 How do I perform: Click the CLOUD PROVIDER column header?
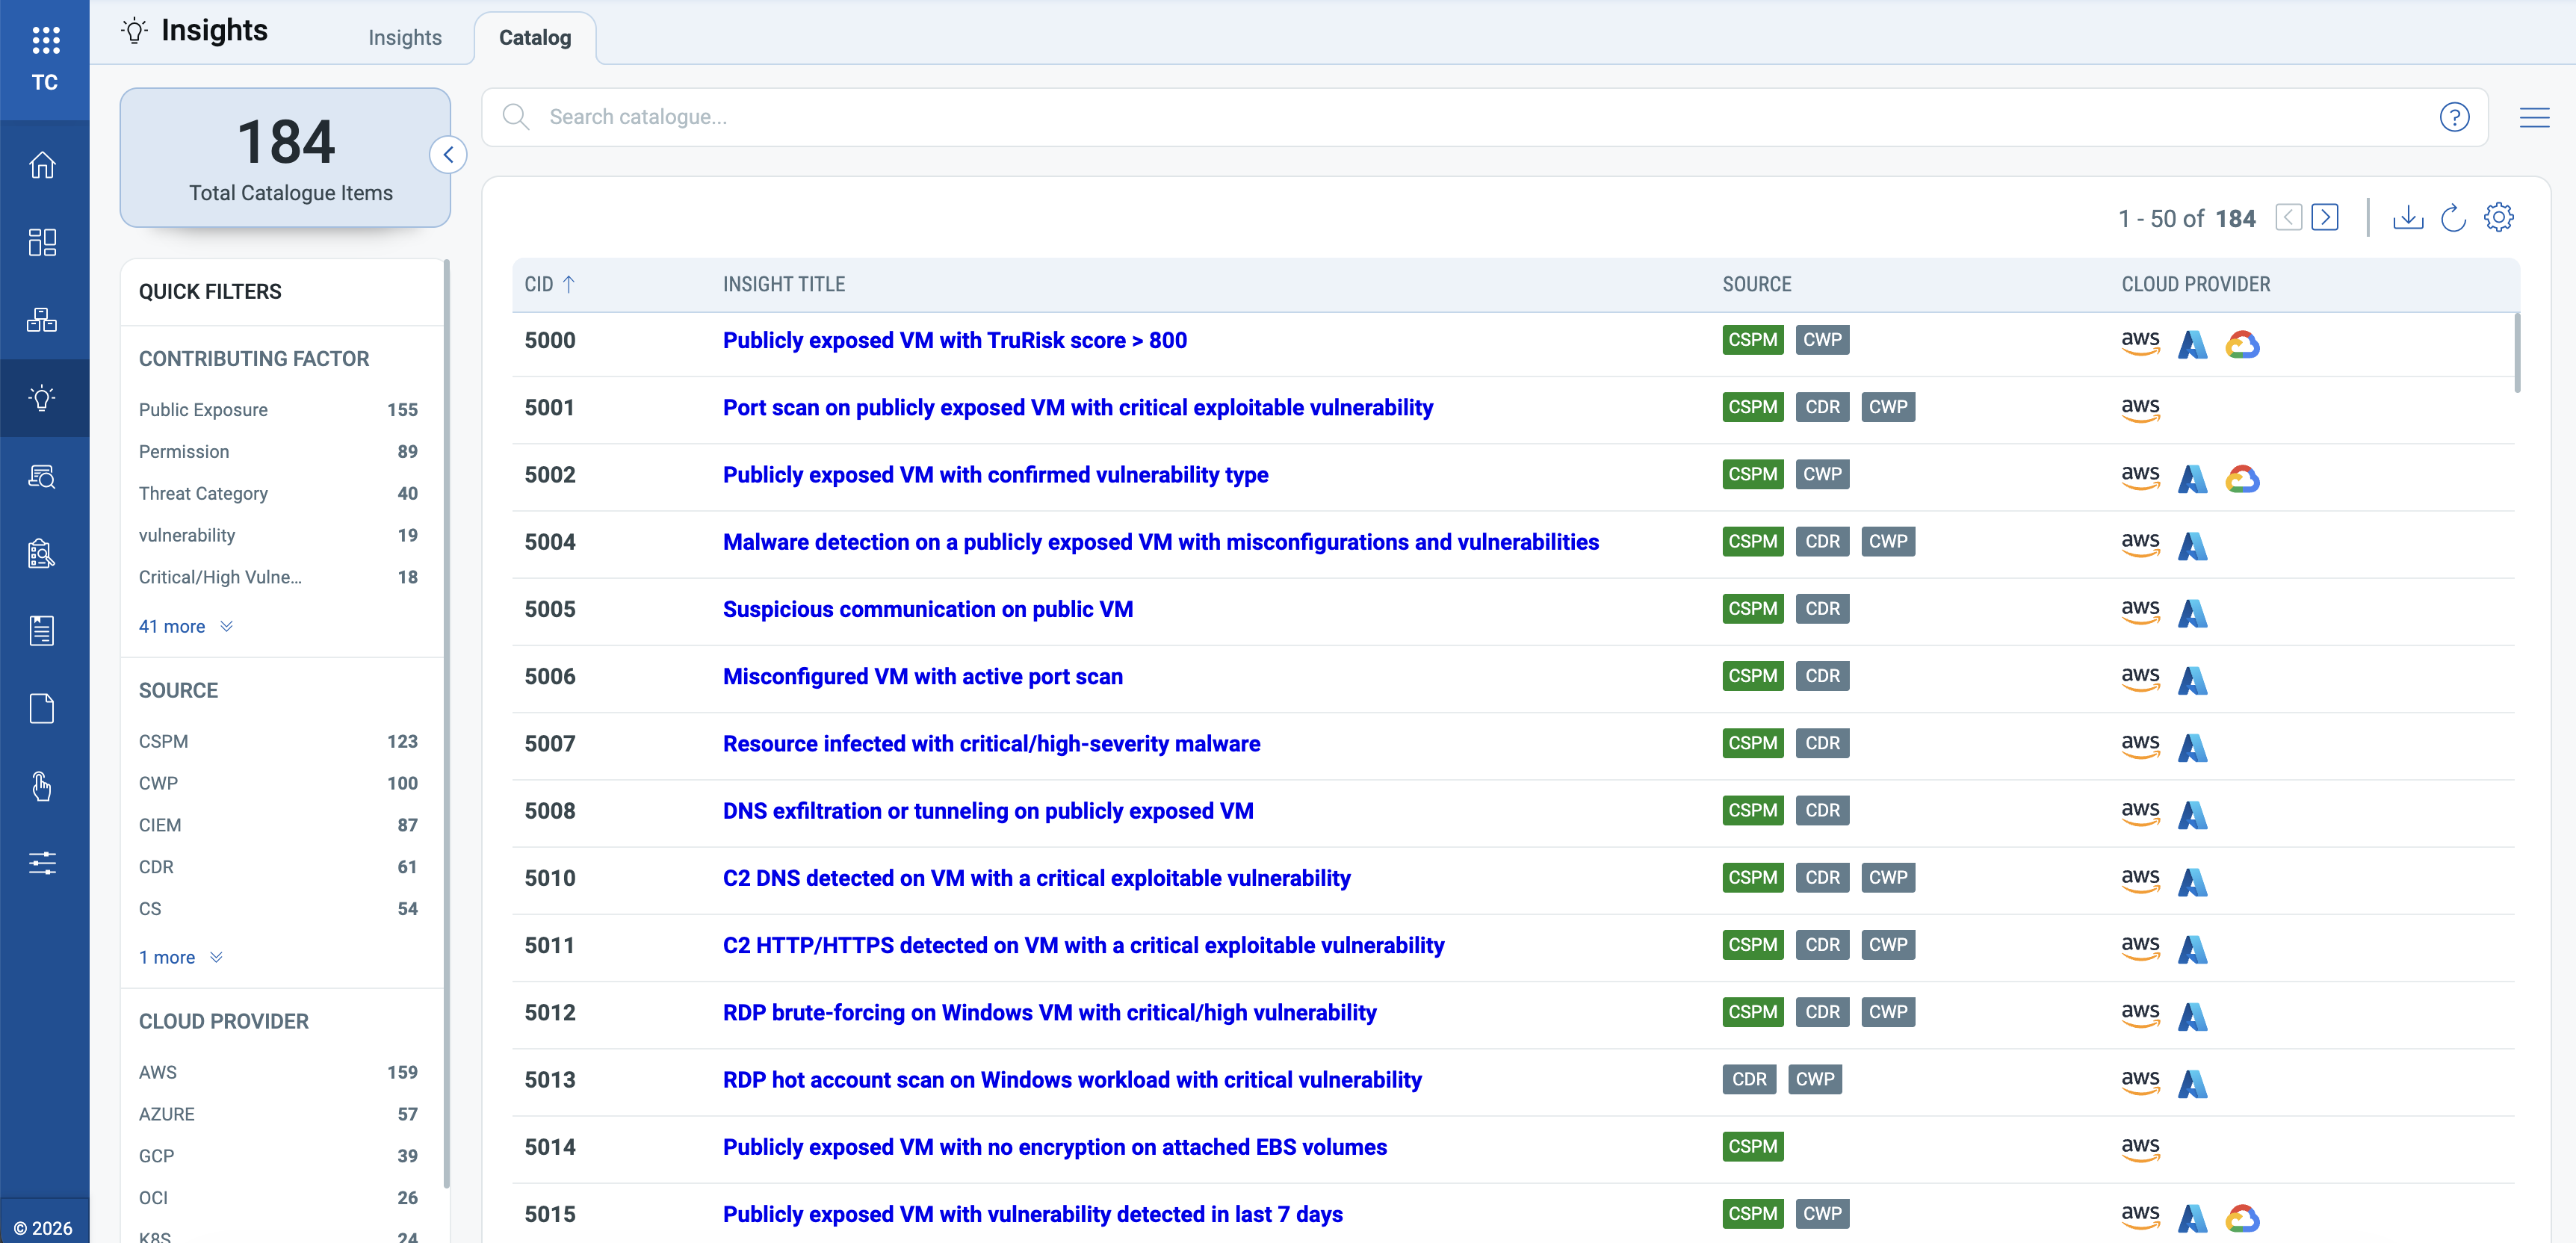2195,284
